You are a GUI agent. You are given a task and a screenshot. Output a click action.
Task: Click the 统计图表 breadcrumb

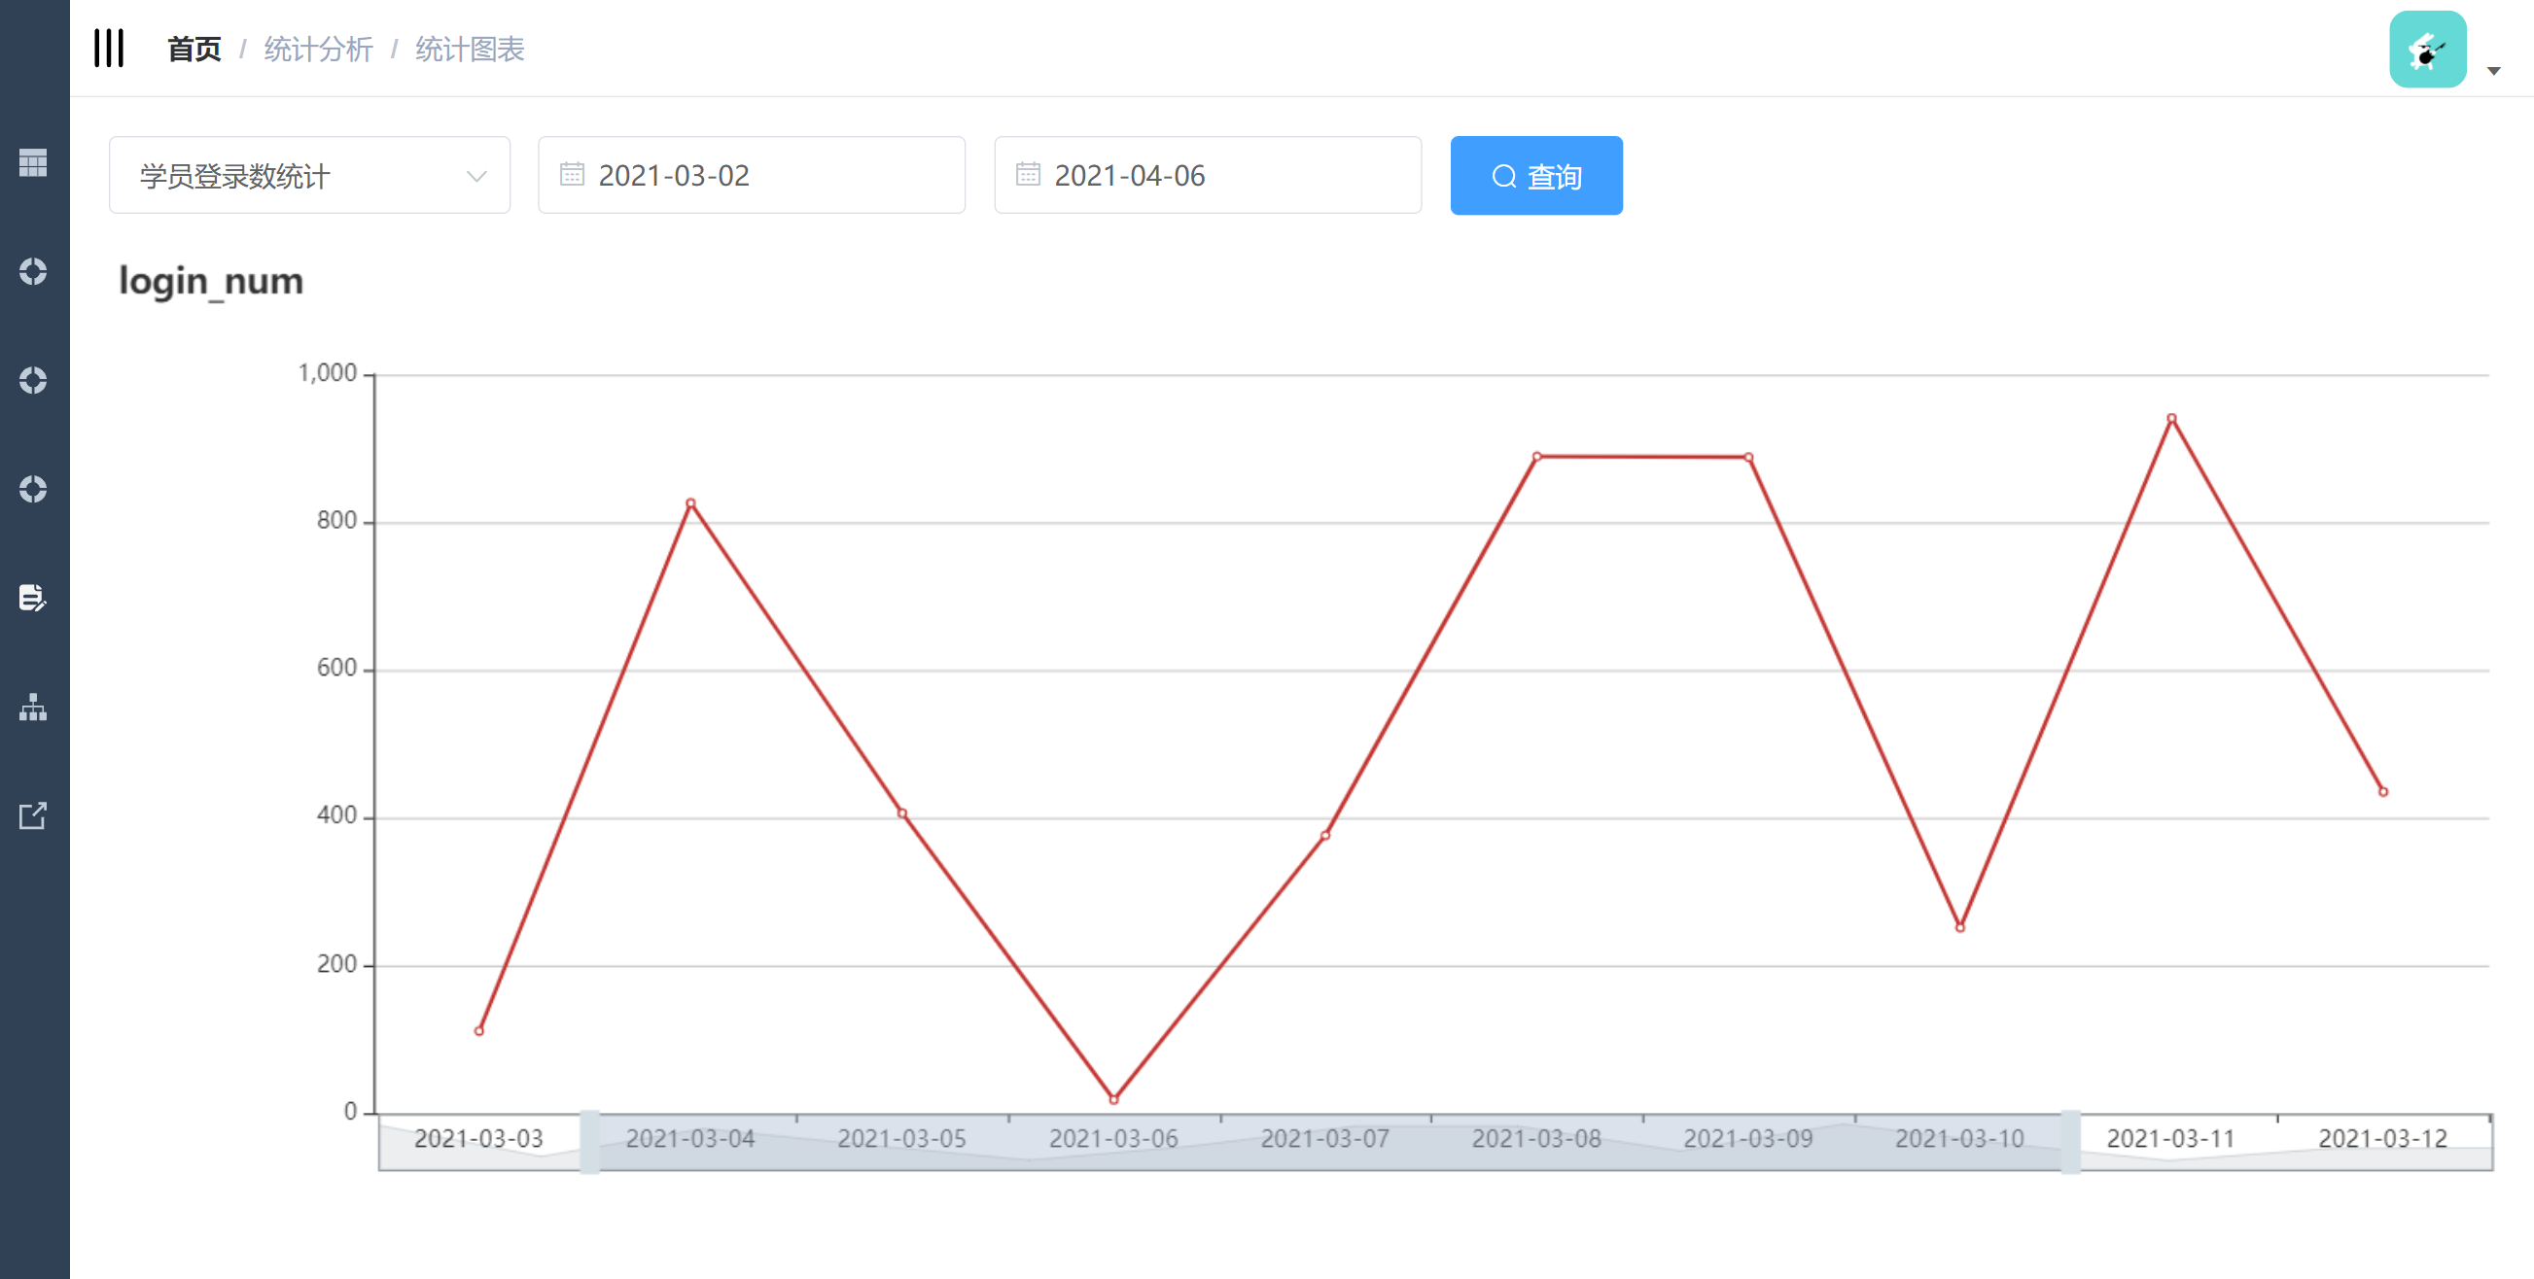click(470, 50)
